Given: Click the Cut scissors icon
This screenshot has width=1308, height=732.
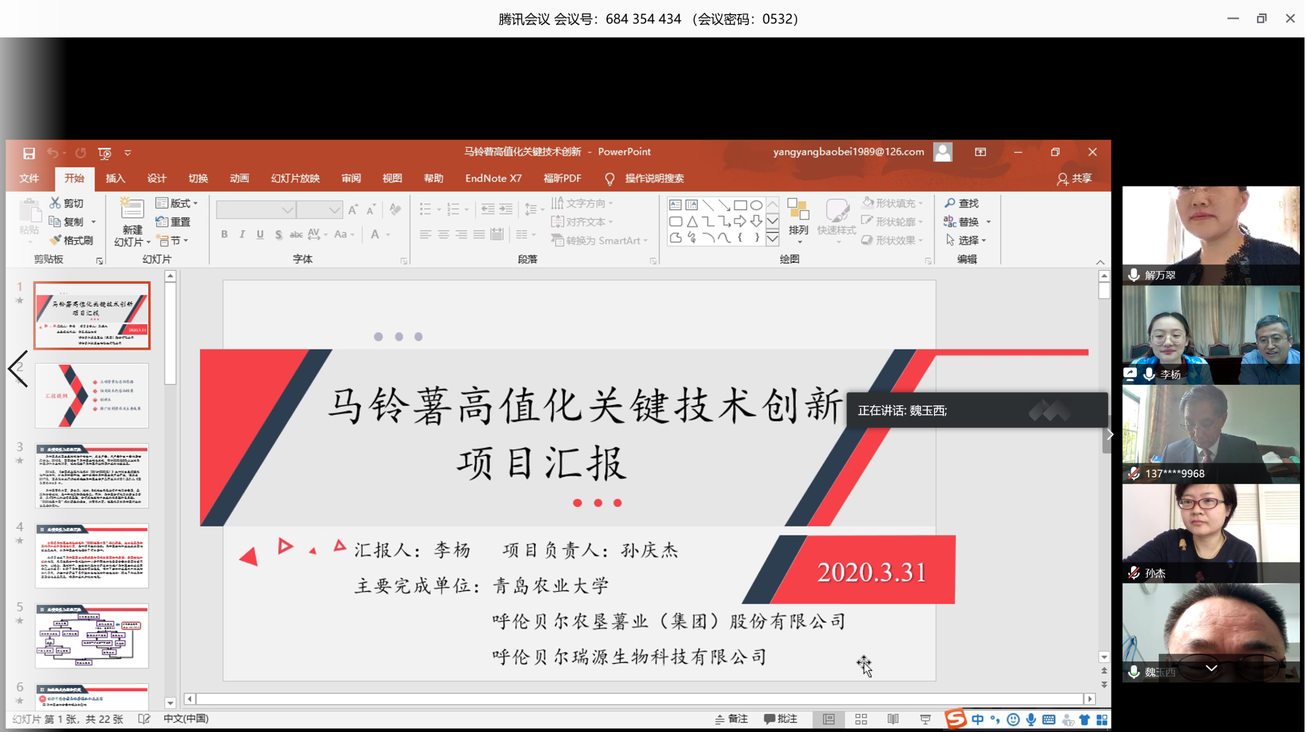Looking at the screenshot, I should [x=55, y=203].
